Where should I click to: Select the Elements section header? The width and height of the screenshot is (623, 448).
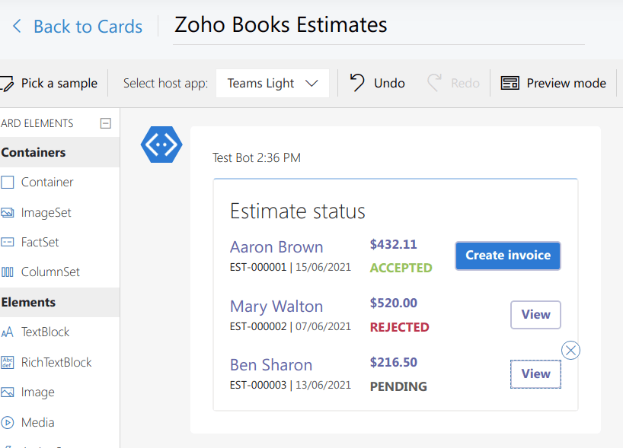point(59,303)
